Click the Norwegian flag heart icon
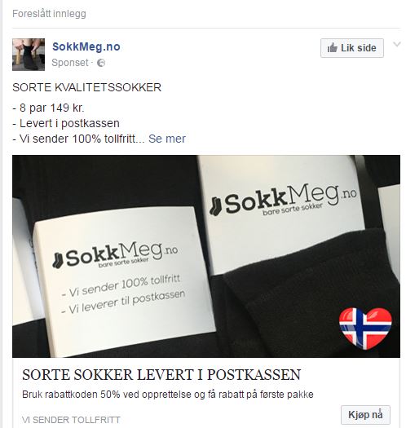Image resolution: width=406 pixels, height=428 pixels. click(x=365, y=329)
